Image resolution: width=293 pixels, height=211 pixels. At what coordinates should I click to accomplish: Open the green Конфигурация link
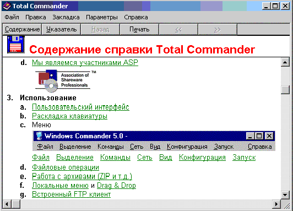(202, 158)
